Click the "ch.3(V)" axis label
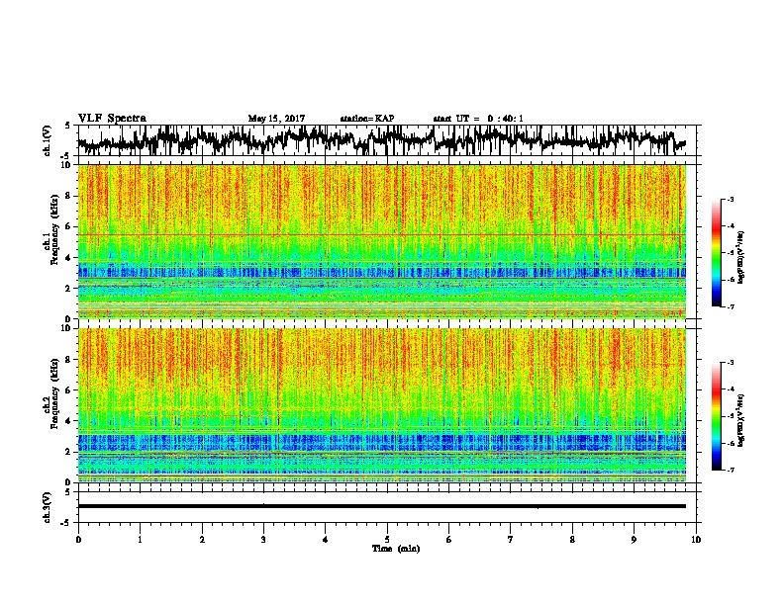Image resolution: width=784 pixels, height=605 pixels. (x=48, y=507)
